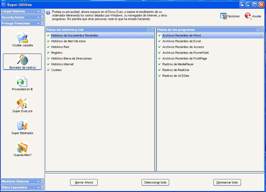Toggle Archivos Recientes de Access checkbox
The height and width of the screenshot is (192, 266).
(x=159, y=47)
